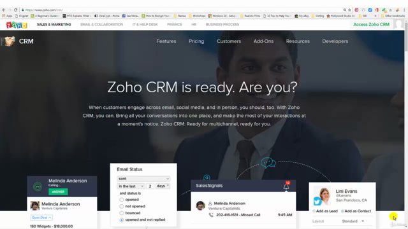Open the "days" unit dropdown

point(163,186)
